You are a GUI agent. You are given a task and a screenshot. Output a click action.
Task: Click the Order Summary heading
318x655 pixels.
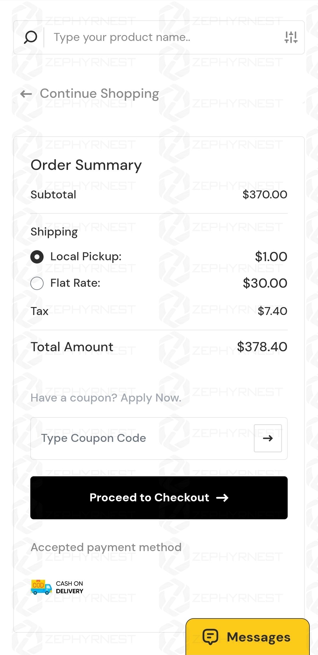point(86,165)
